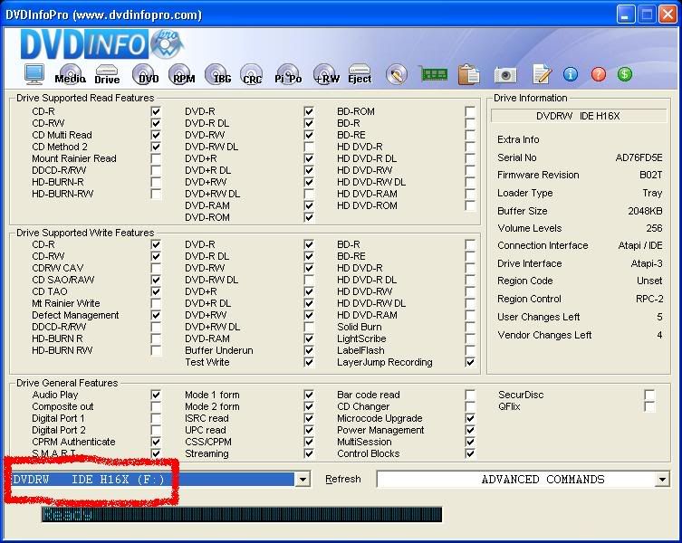This screenshot has height=543, width=682.
Task: Toggle BD-ROM read checkbox
Action: point(470,111)
